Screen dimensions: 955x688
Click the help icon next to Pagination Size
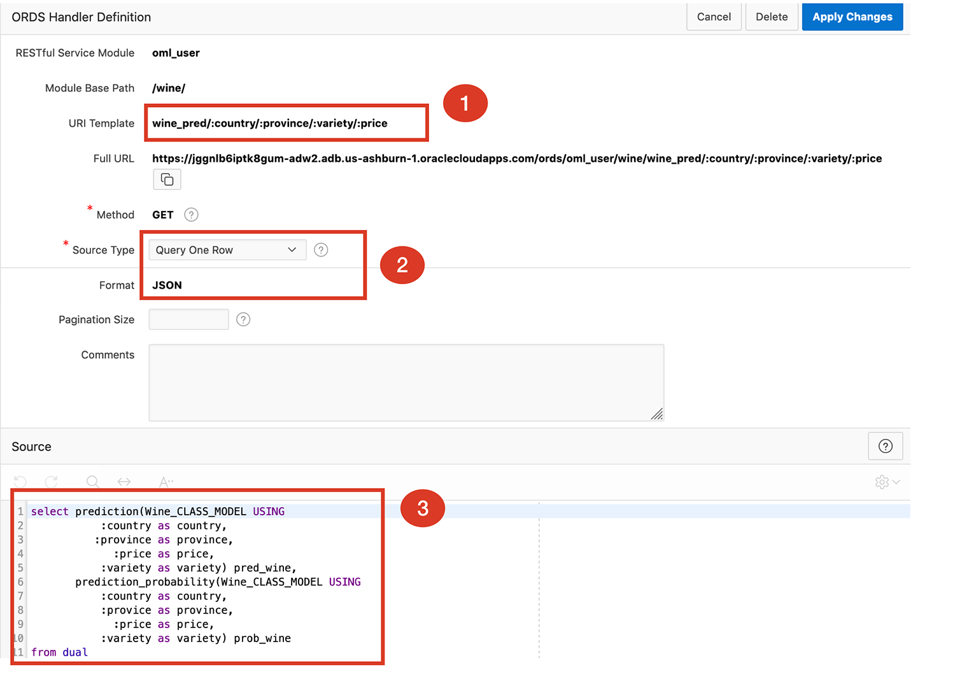pyautogui.click(x=243, y=319)
